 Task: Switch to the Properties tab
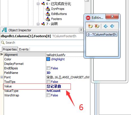click(10, 49)
